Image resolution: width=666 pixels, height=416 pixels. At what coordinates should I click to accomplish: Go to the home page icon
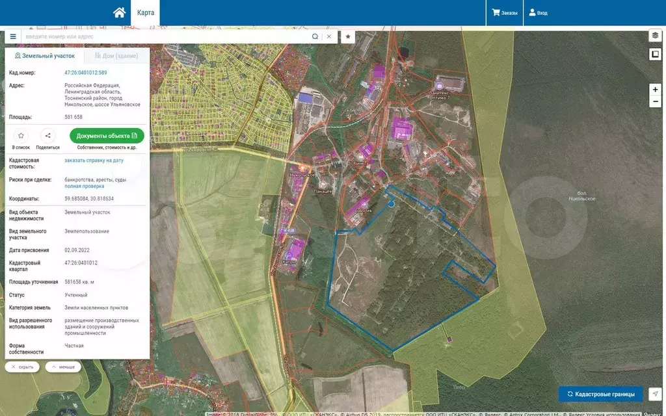click(120, 12)
